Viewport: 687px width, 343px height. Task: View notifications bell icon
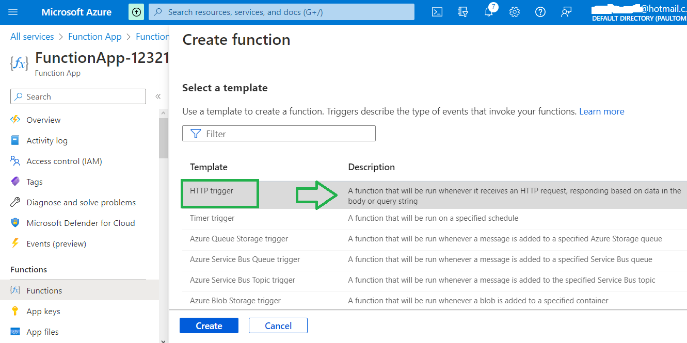point(489,12)
